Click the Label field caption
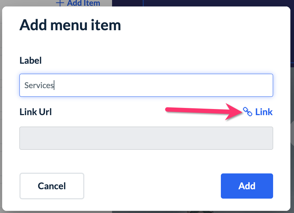294x213 pixels. pos(31,60)
